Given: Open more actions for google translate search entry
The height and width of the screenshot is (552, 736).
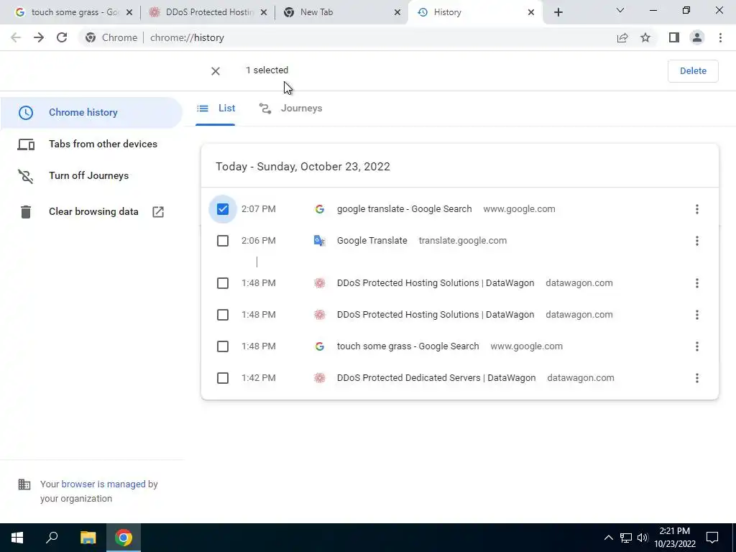Looking at the screenshot, I should click(697, 209).
